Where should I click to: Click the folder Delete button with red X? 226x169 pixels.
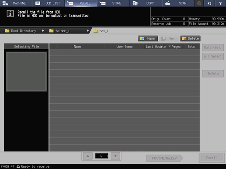(190, 38)
